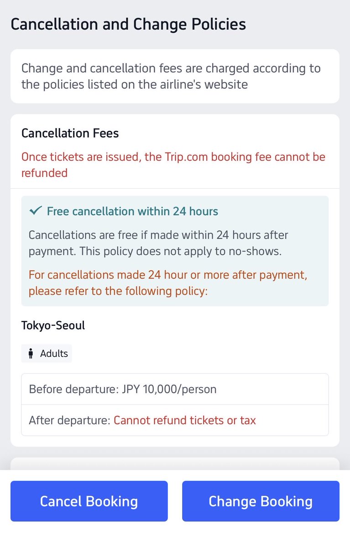350x547 pixels.
Task: Click the Cancellation Fees heading
Action: 70,134
